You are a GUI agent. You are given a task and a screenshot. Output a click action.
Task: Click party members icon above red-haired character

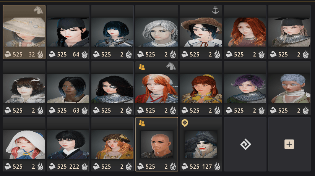[x=141, y=67]
